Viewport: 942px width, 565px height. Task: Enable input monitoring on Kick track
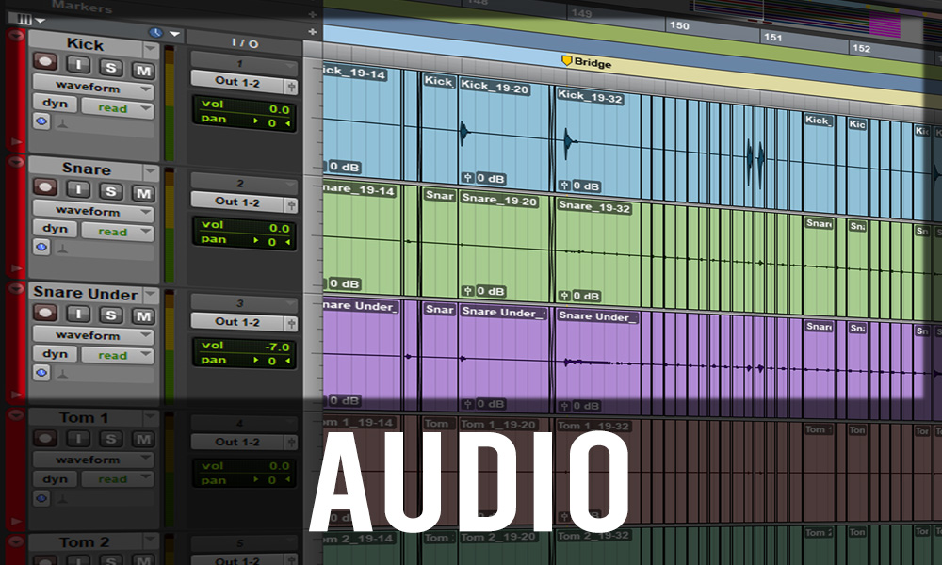coord(79,68)
